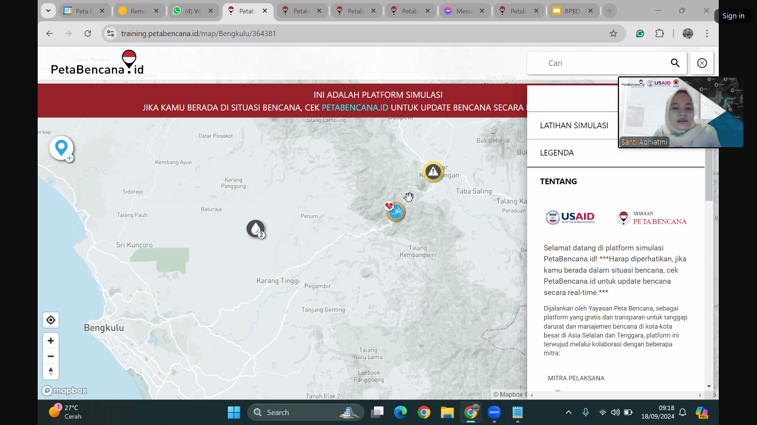Open the Extensions puzzle menu

click(659, 33)
